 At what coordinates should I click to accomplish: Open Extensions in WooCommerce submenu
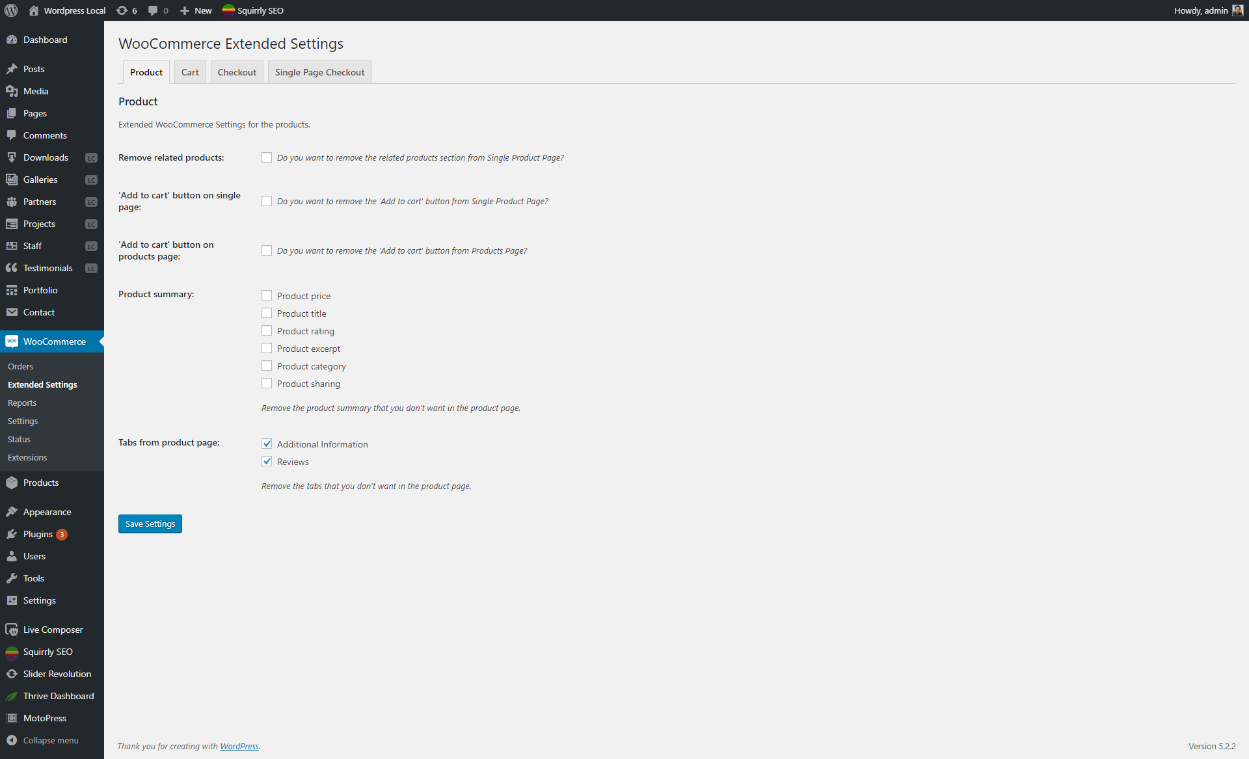tap(27, 457)
